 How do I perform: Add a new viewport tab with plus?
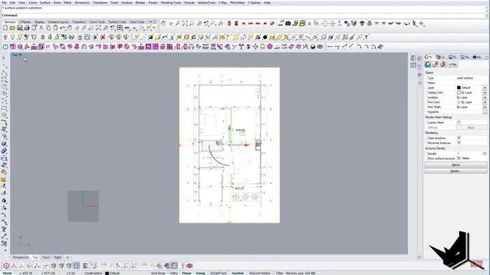coord(67,258)
